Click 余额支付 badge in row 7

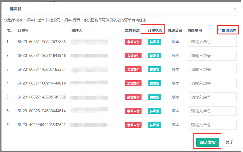133,125
